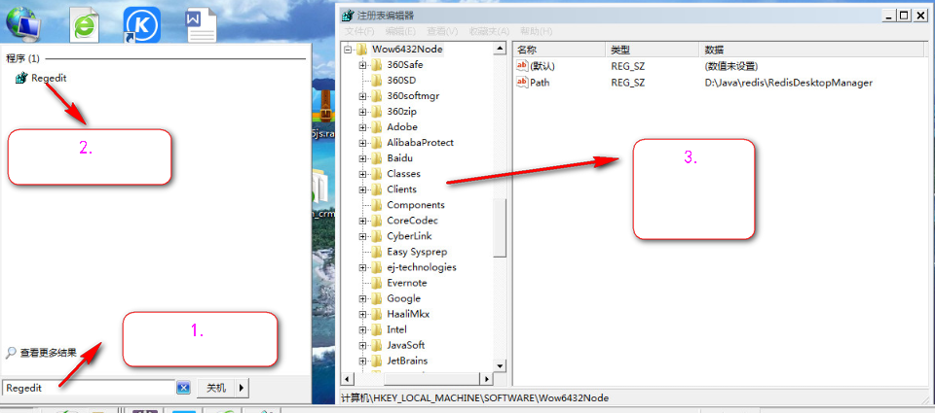Expand the AlibabaProtect registry key
935x413 pixels.
[x=362, y=143]
